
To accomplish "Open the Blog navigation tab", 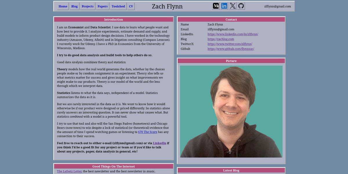I will [74, 6].
